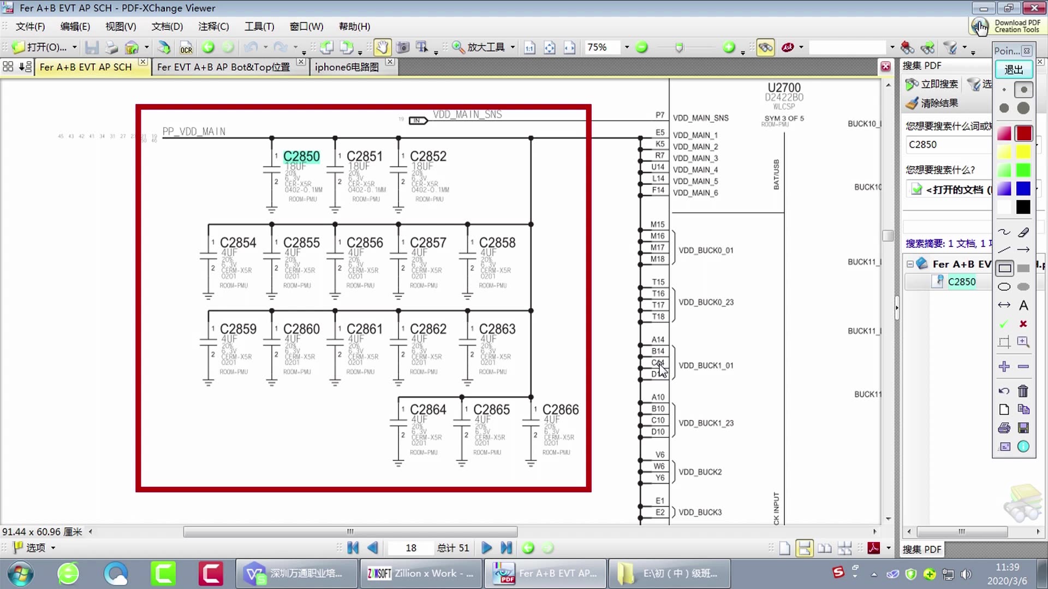Choose the largest pen dot size
The image size is (1048, 589).
click(x=1023, y=108)
